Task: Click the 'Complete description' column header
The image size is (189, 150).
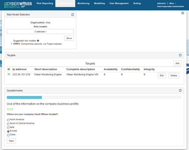Action: point(81,69)
